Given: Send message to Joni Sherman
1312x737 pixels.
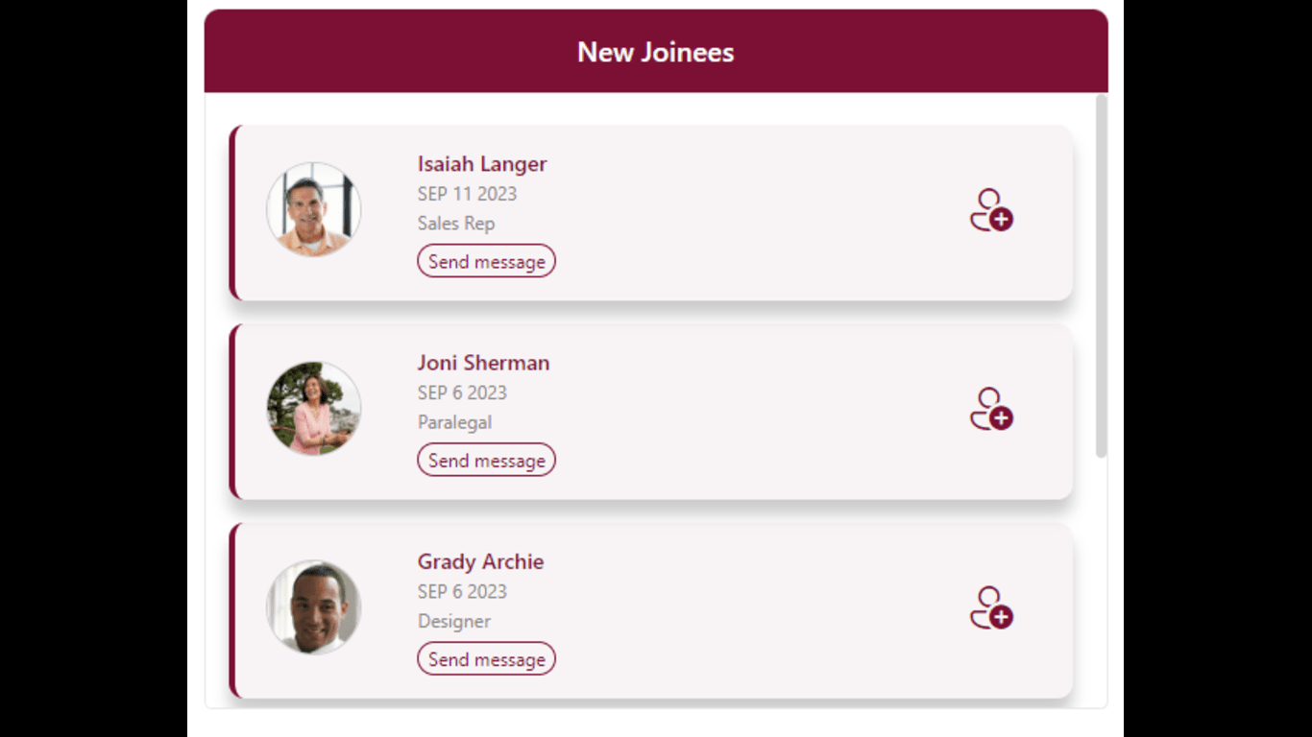Looking at the screenshot, I should (486, 460).
